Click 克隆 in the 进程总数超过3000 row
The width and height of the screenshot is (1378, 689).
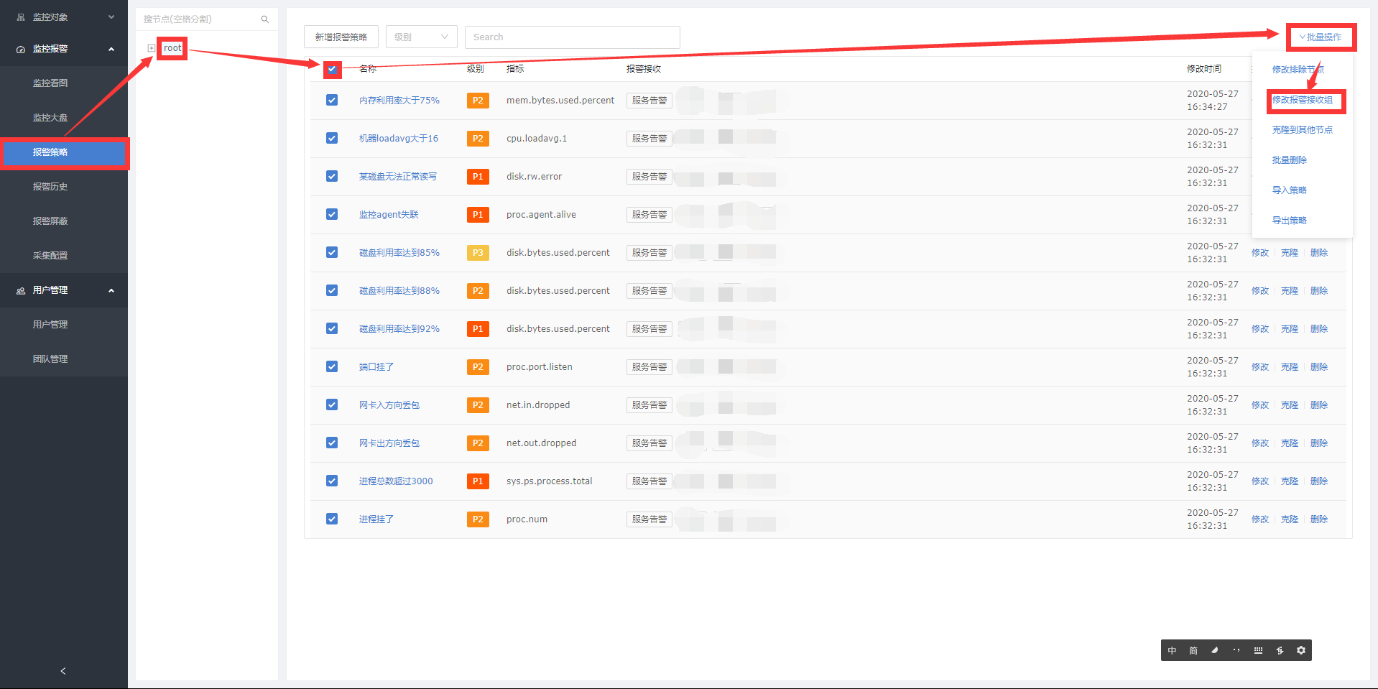(1290, 481)
